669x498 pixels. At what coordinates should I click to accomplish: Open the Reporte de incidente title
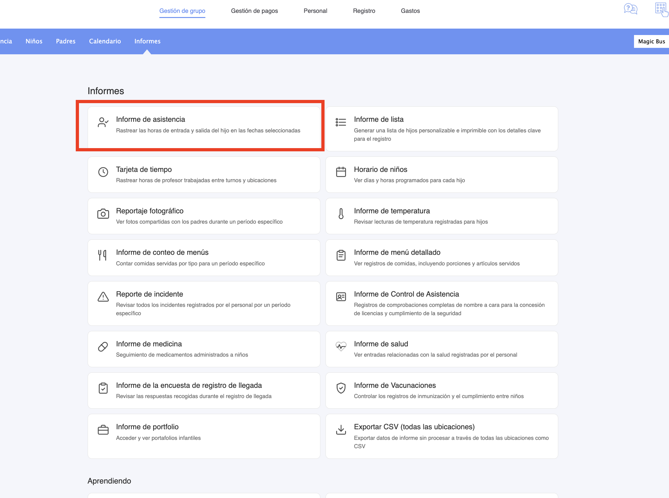150,294
